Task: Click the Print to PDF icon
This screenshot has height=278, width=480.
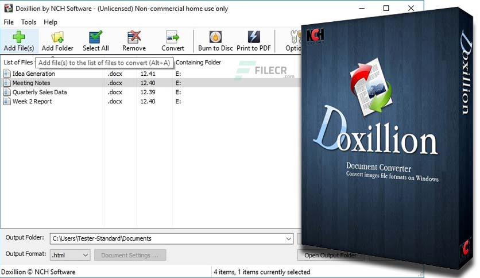Action: pyautogui.click(x=254, y=37)
